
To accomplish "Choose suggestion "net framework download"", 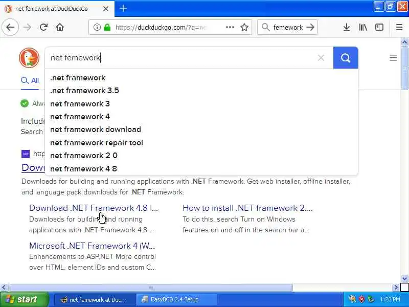I will click(x=201, y=129).
